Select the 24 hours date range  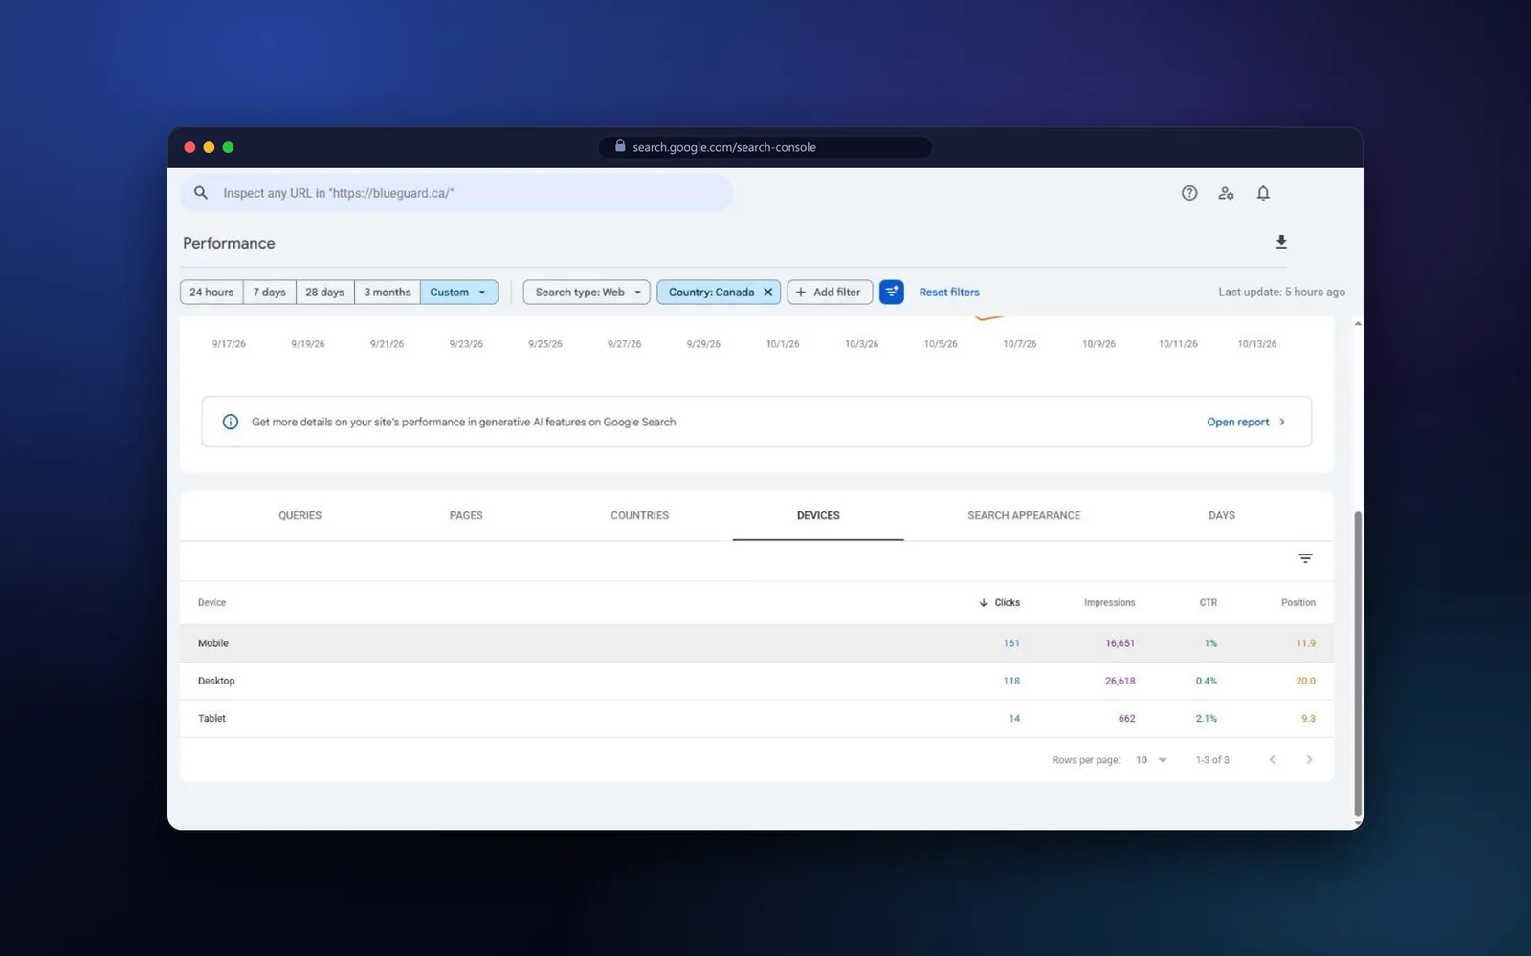click(x=211, y=293)
